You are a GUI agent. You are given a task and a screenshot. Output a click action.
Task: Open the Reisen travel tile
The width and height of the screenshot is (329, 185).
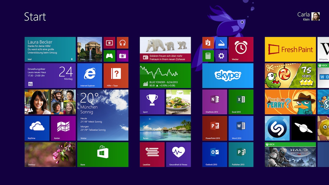click(165, 128)
